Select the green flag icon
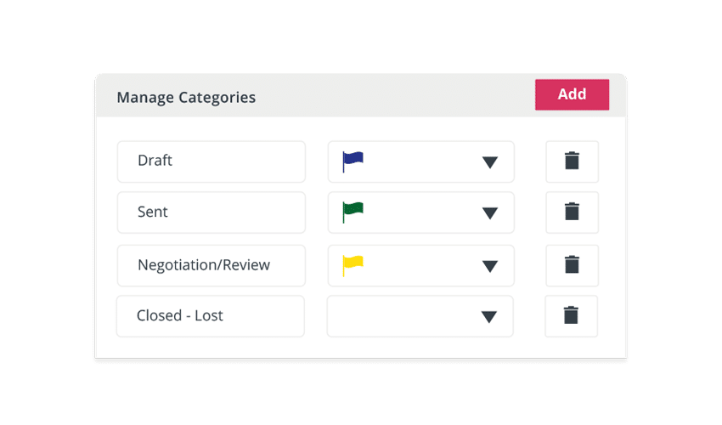722x425 pixels. pyautogui.click(x=353, y=212)
